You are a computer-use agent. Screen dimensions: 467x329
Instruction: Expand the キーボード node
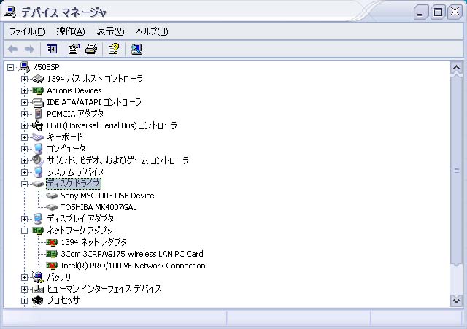pyautogui.click(x=24, y=137)
